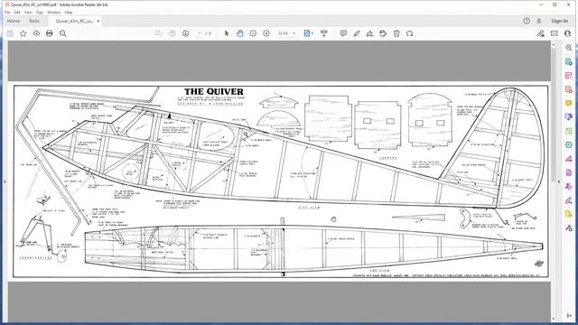The width and height of the screenshot is (578, 325).
Task: Expand the left navigation pane arrow
Action: point(5,181)
